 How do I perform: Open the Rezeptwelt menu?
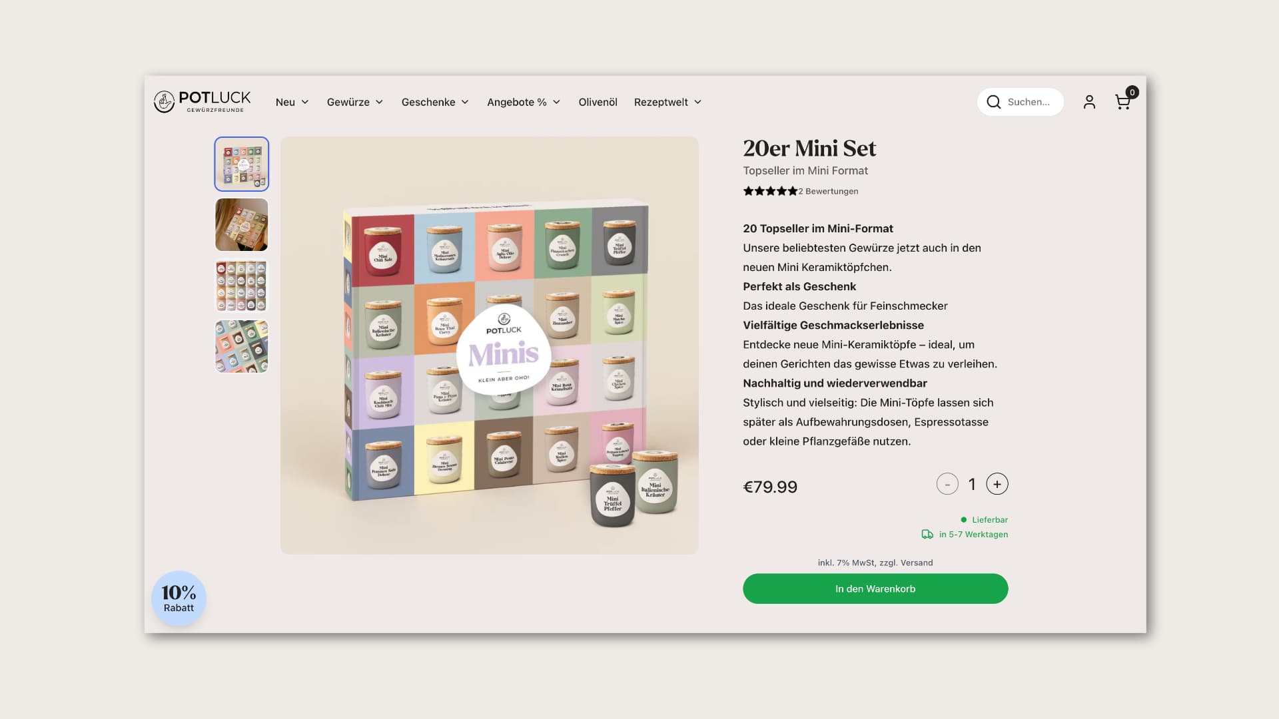tap(667, 102)
